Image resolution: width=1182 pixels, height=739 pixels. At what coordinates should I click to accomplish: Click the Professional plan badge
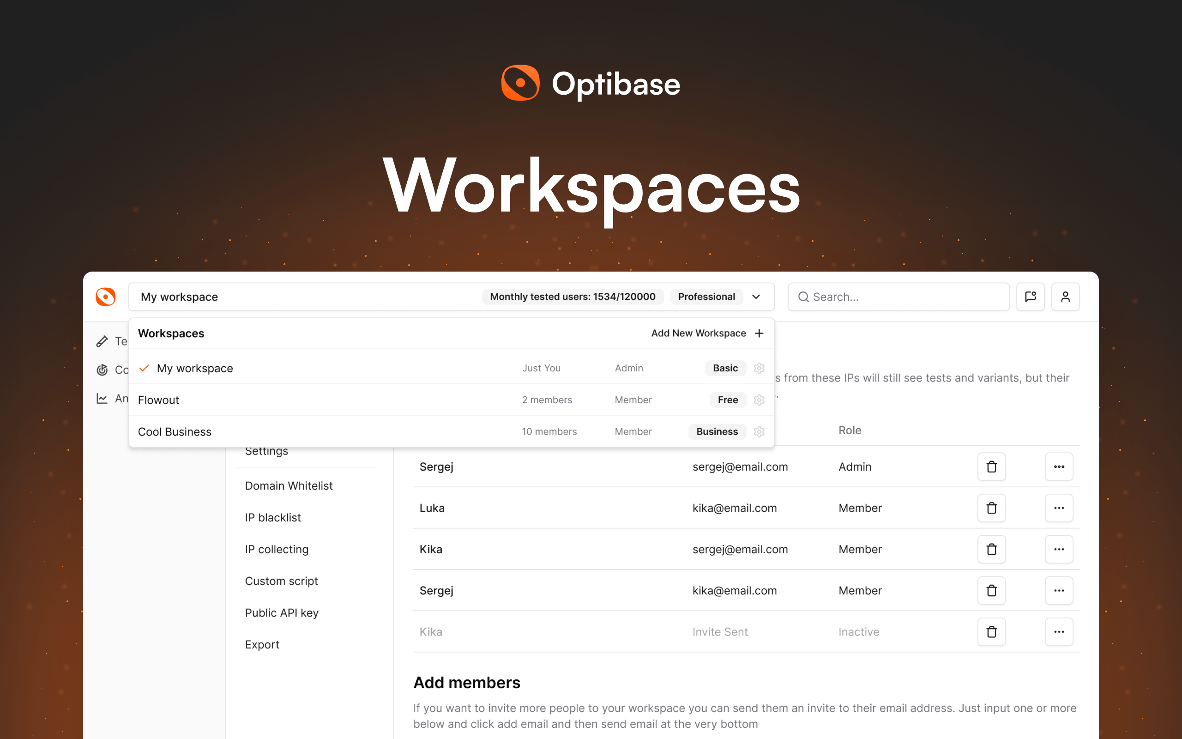coord(706,297)
